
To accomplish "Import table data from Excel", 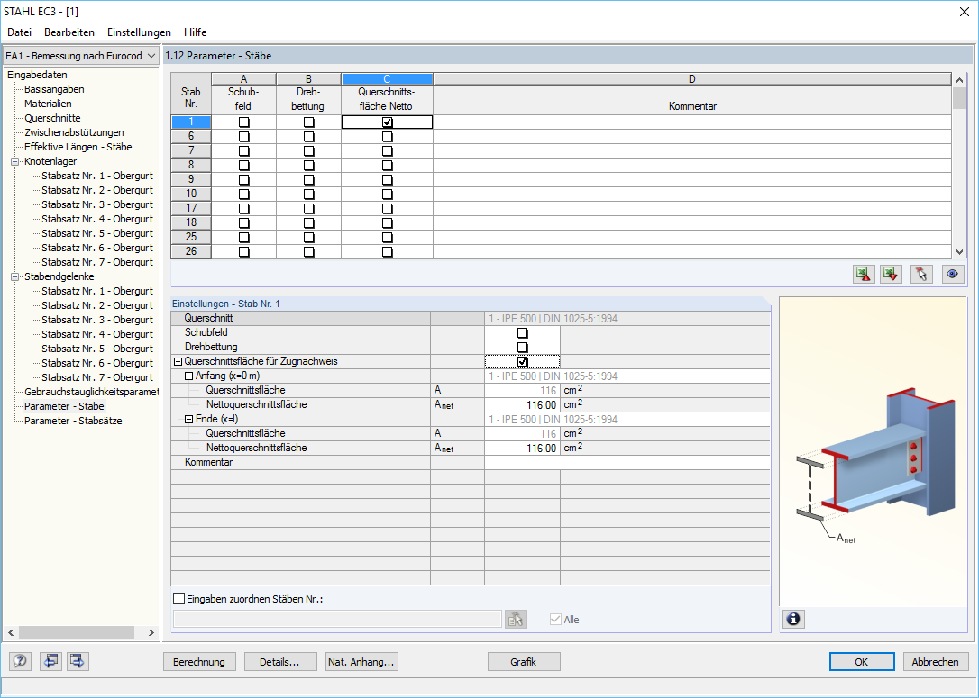I will pyautogui.click(x=890, y=274).
